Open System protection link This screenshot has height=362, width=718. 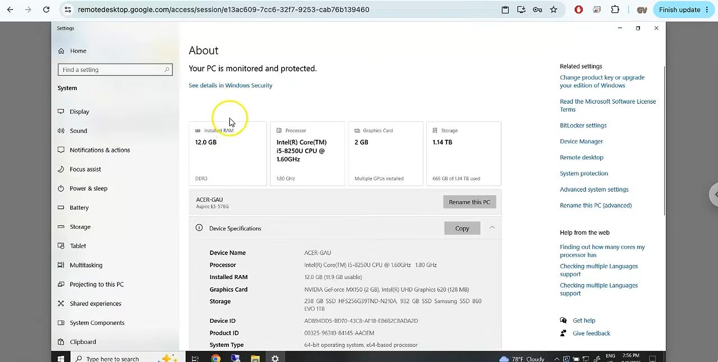coord(583,174)
